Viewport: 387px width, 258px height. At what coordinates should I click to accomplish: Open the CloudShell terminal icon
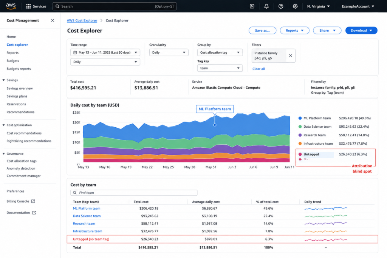pos(252,6)
